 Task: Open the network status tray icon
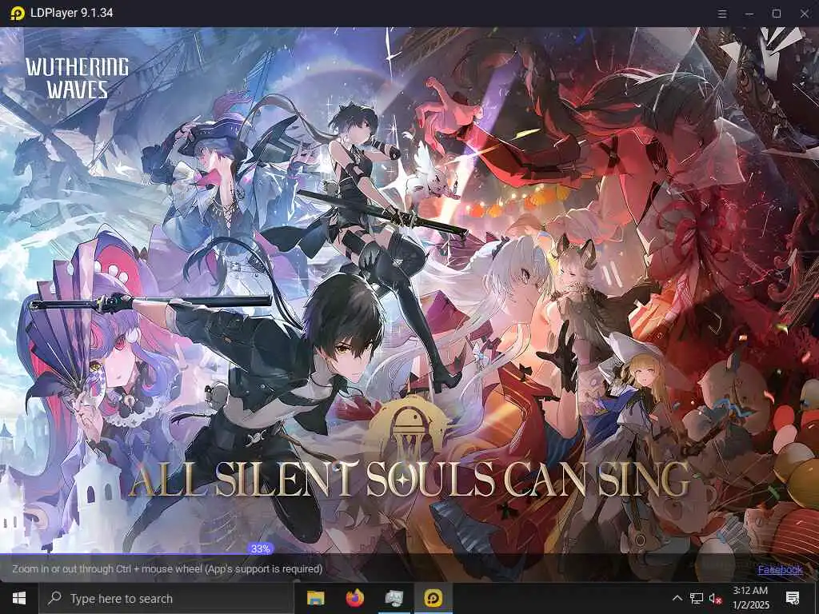point(697,598)
